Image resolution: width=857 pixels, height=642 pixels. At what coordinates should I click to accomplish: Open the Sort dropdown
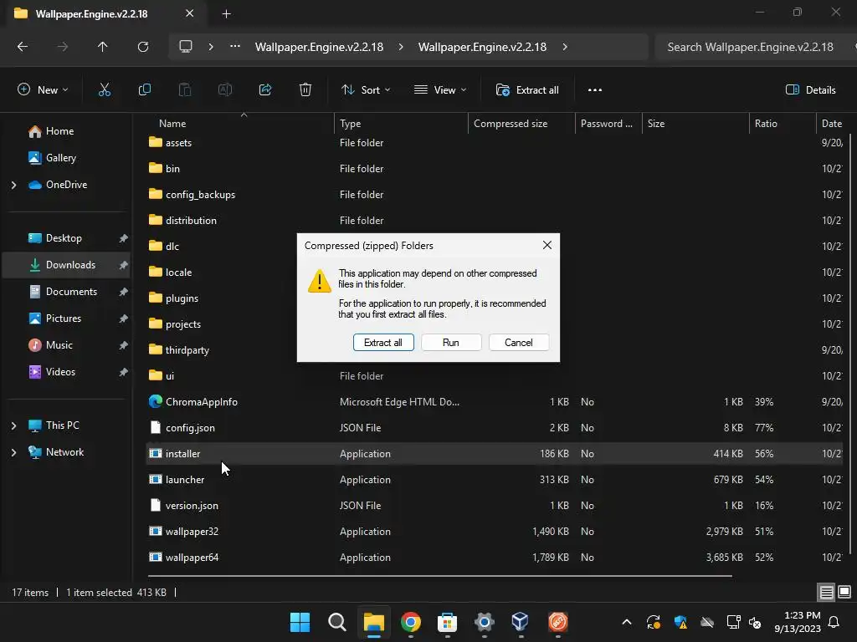click(366, 90)
